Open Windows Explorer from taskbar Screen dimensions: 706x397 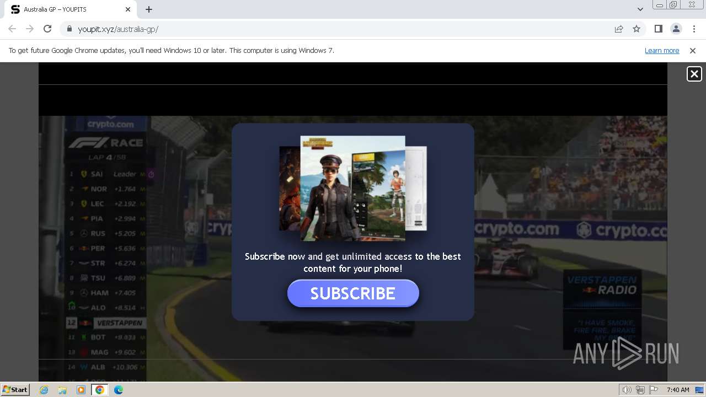pos(62,390)
